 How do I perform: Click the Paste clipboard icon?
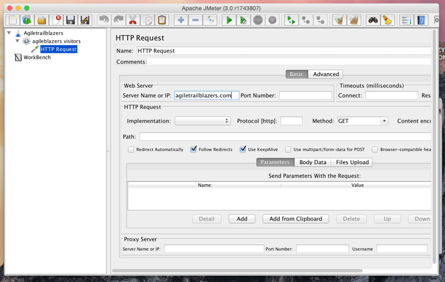(161, 20)
